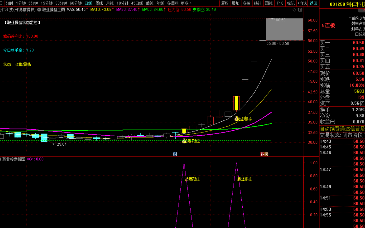365x228 pixels.
Task: Click the 14:55 tick trade row
Action: [x=342, y=215]
